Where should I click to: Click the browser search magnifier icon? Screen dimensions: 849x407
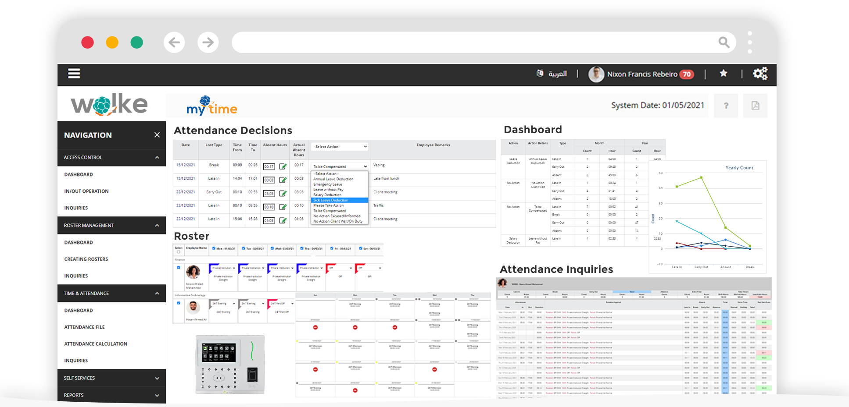click(724, 42)
